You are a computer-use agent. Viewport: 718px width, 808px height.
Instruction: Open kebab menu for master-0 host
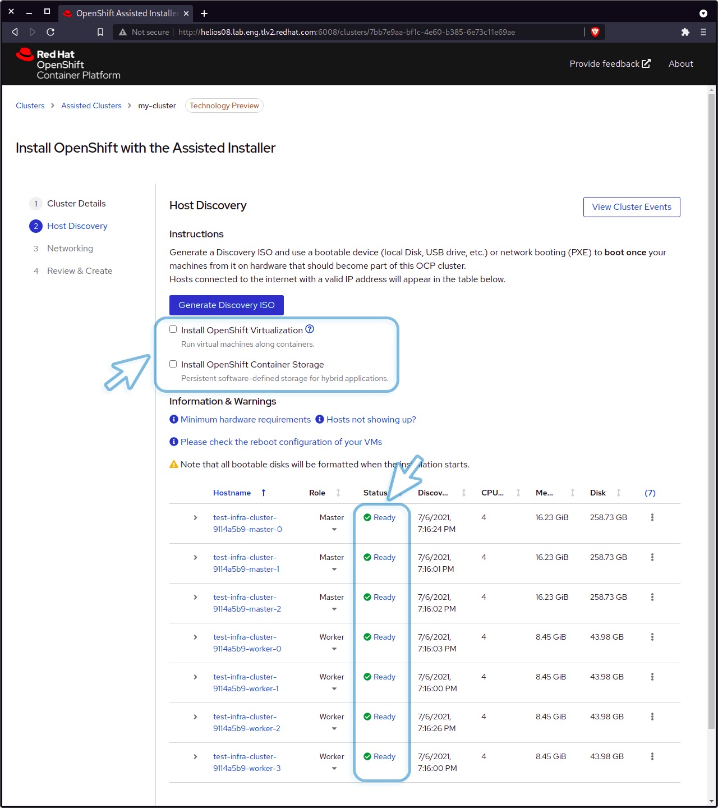[652, 517]
